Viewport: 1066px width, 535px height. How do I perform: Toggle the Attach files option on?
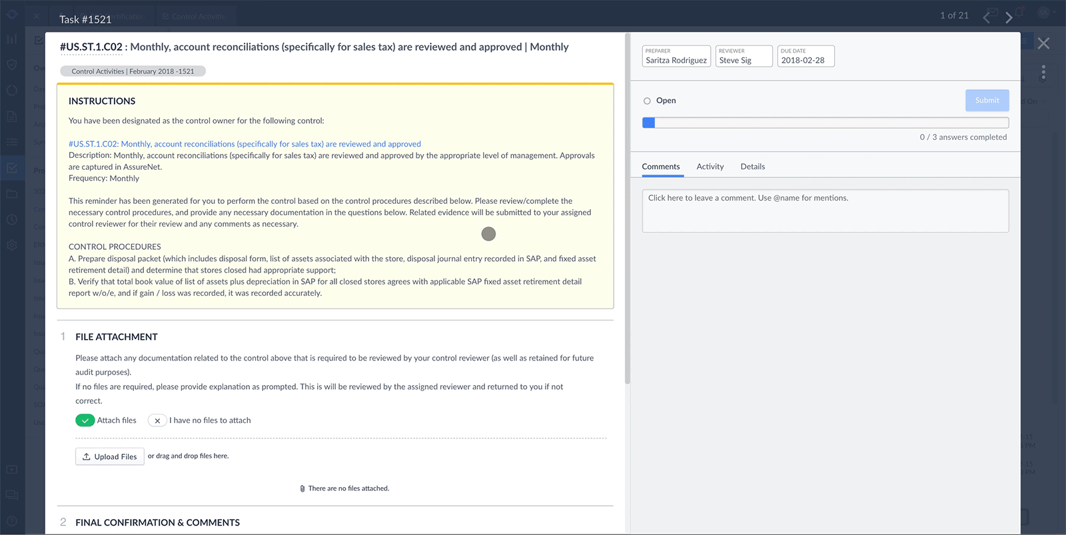[85, 420]
